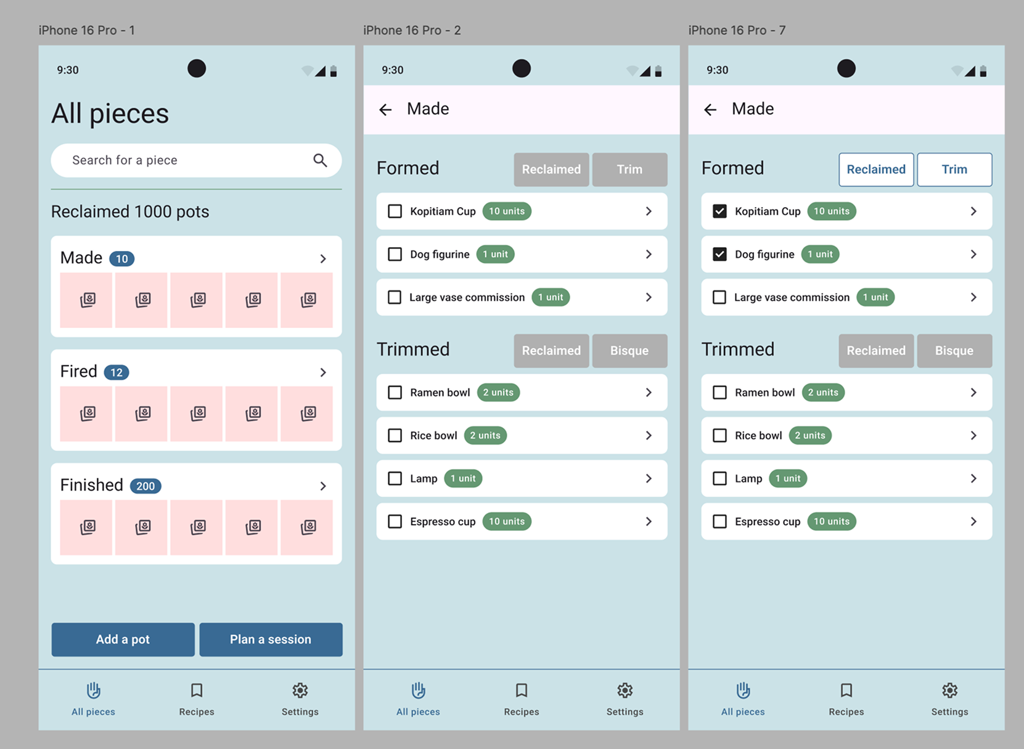The width and height of the screenshot is (1024, 749).
Task: Check the Ramen bowl checkbox
Action: coord(395,392)
